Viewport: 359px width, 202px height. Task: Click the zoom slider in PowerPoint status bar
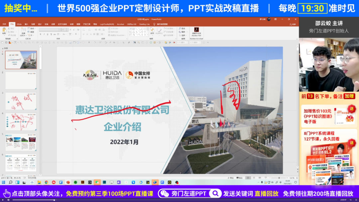click(x=279, y=178)
